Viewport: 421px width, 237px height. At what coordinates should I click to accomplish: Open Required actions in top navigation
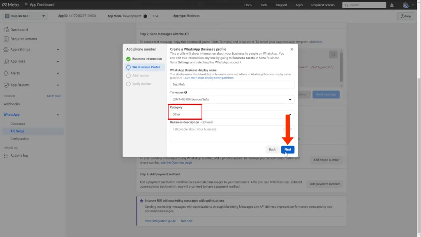pyautogui.click(x=323, y=5)
